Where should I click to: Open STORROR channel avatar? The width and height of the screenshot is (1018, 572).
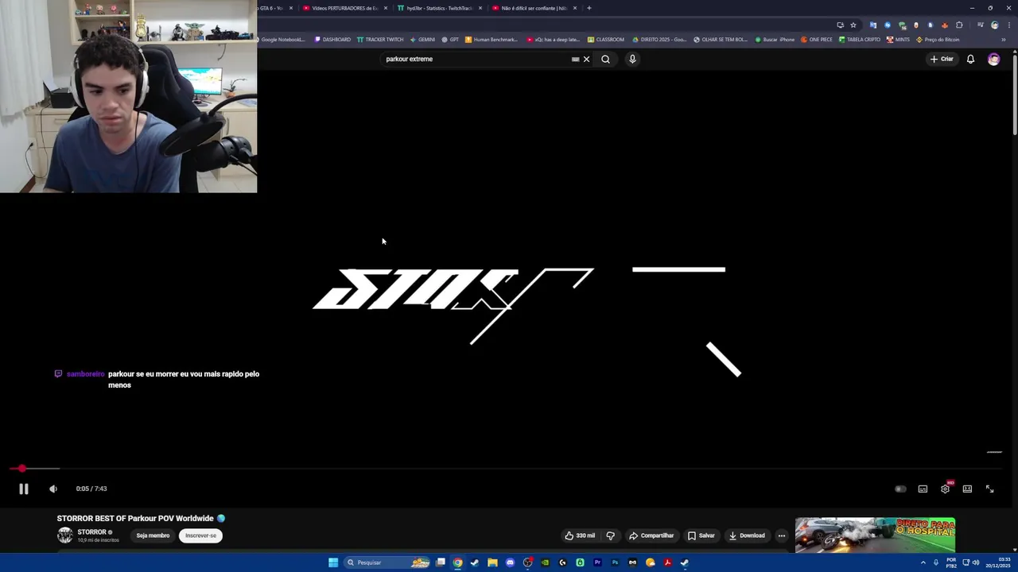65,535
